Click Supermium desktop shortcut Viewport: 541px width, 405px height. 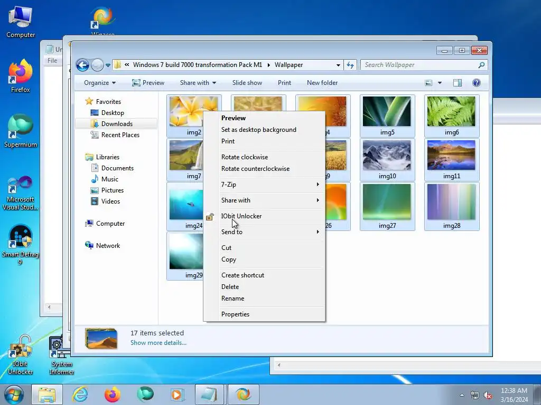point(21,131)
